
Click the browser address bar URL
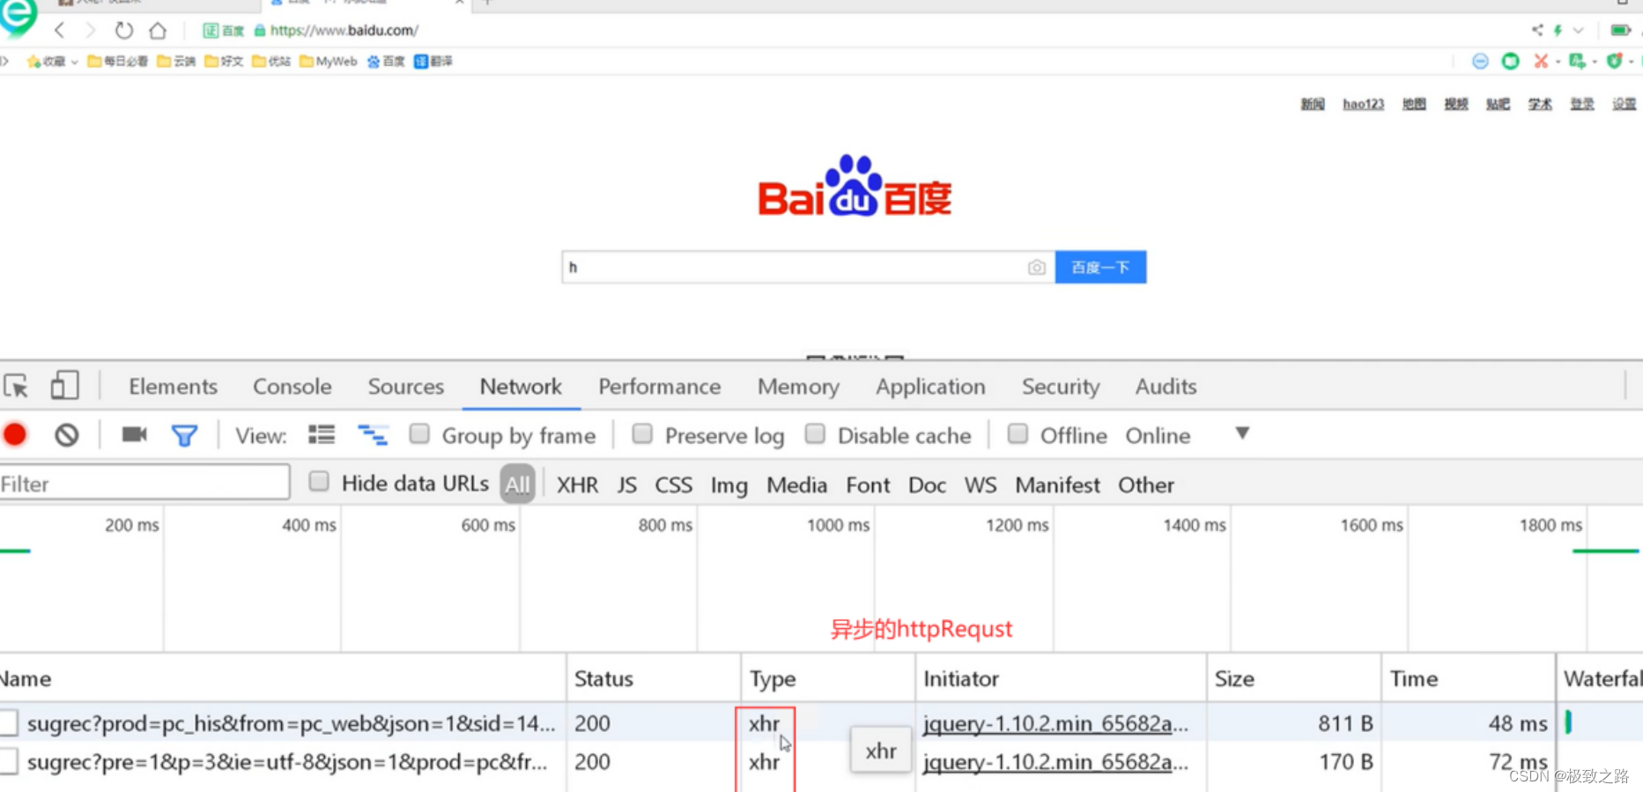[x=344, y=30]
